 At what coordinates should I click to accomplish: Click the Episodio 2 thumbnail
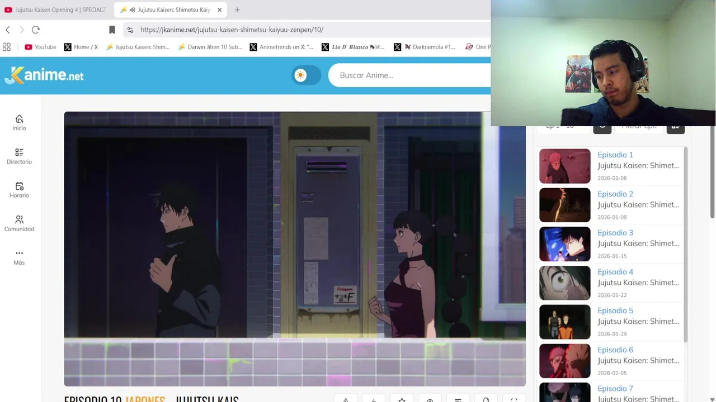click(x=564, y=205)
